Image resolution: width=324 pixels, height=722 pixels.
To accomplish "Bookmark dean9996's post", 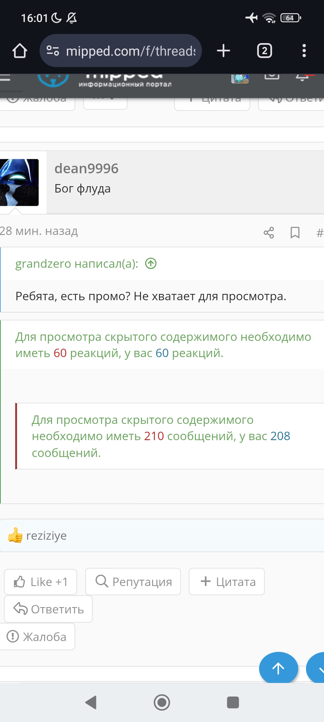I will click(x=295, y=233).
